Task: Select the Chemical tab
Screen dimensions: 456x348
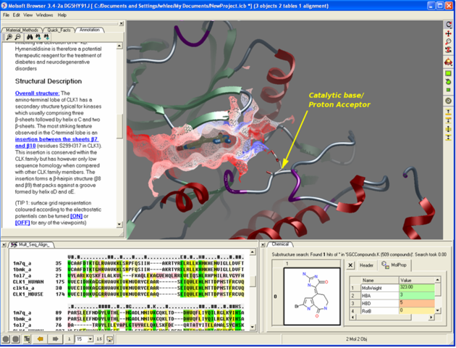Action: click(x=280, y=244)
